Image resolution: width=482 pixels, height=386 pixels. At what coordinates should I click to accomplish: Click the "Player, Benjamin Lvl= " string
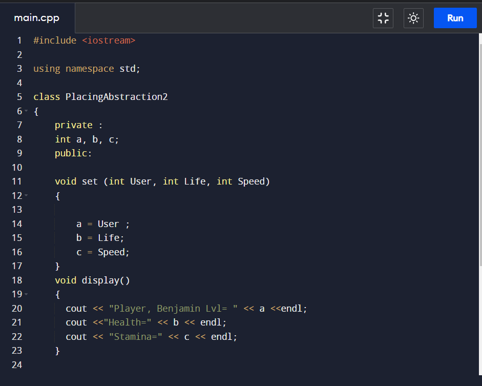click(173, 309)
